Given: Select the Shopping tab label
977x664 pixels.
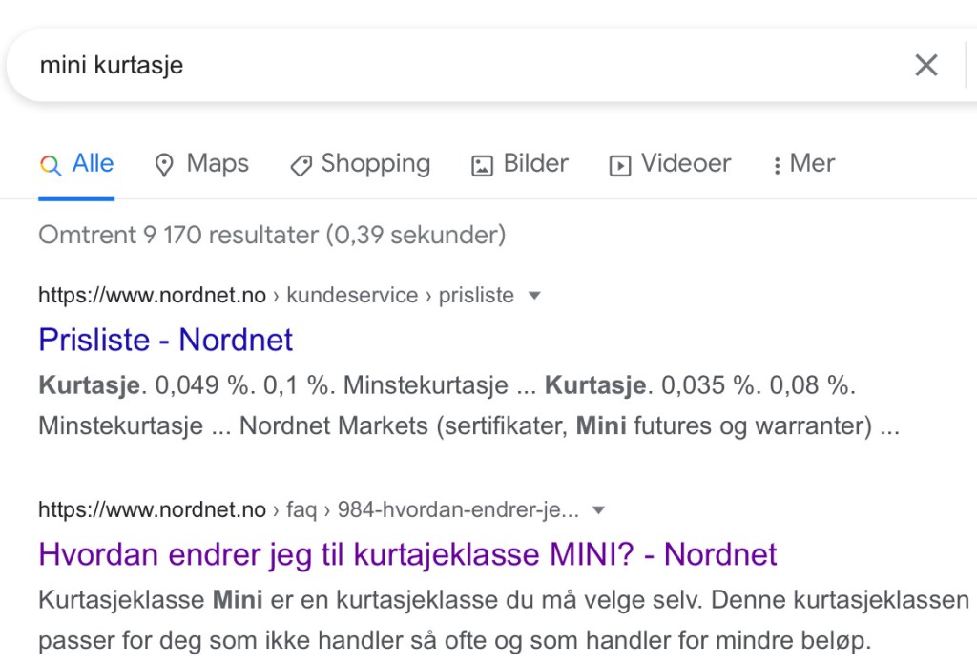Looking at the screenshot, I should click(x=375, y=164).
